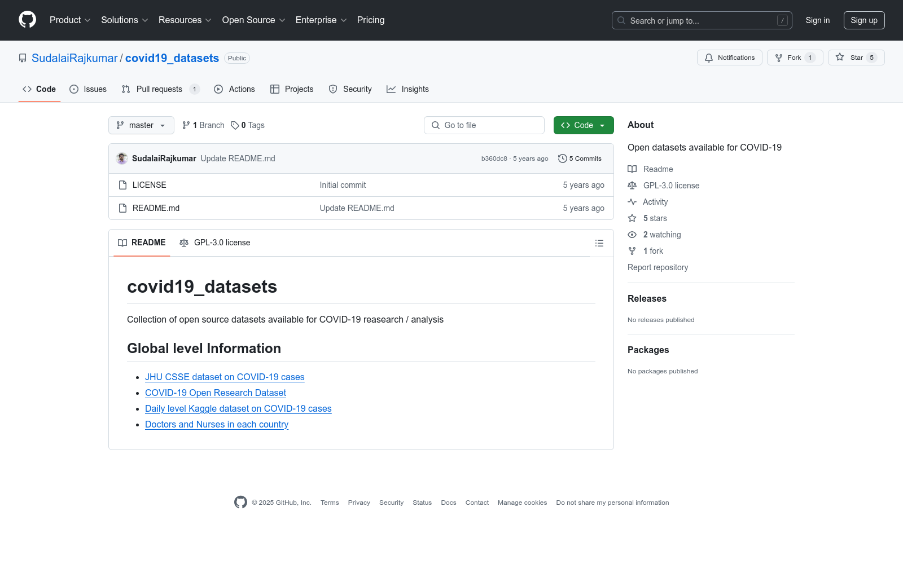Open the README outline icon
This screenshot has width=903, height=564.
pos(599,243)
